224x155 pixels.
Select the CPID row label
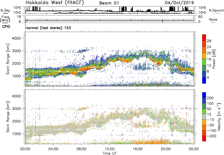(x=6, y=27)
